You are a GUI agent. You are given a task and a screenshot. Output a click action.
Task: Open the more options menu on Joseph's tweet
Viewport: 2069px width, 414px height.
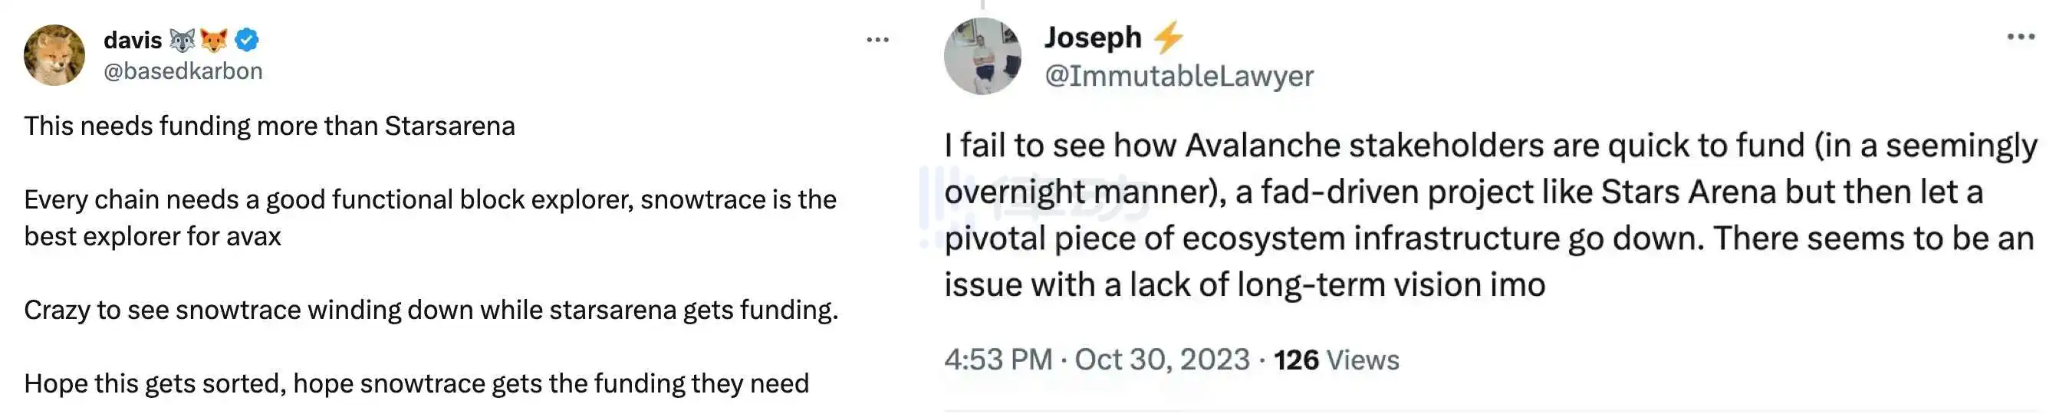coord(2020,37)
